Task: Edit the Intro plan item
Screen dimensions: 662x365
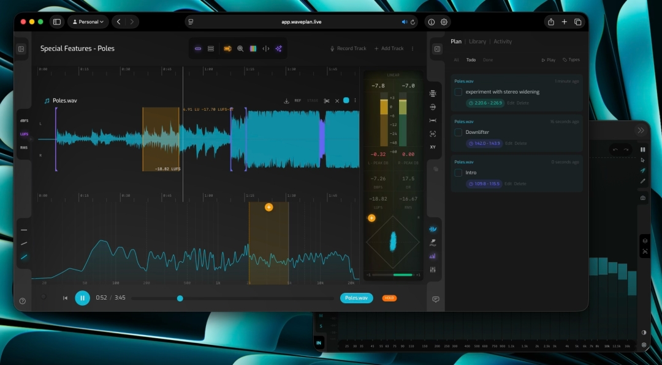Action: coord(508,183)
